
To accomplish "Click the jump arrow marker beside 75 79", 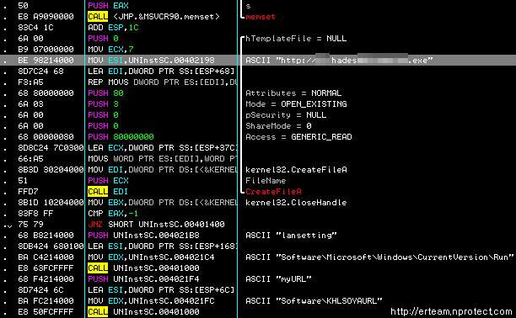I will 9,225.
